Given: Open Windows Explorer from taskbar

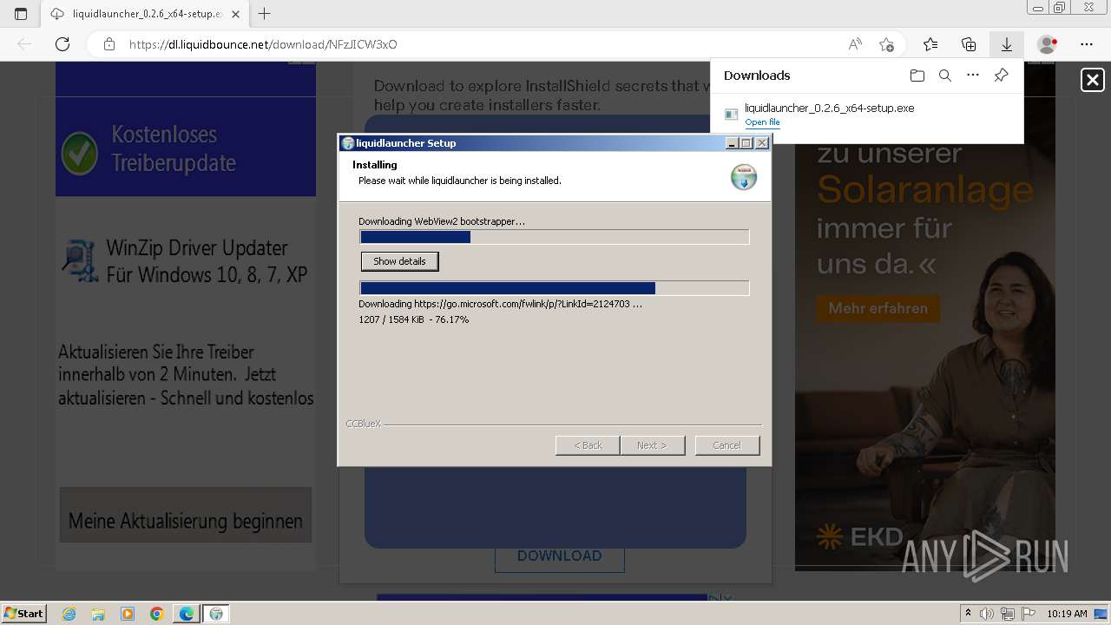Looking at the screenshot, I should pos(98,614).
